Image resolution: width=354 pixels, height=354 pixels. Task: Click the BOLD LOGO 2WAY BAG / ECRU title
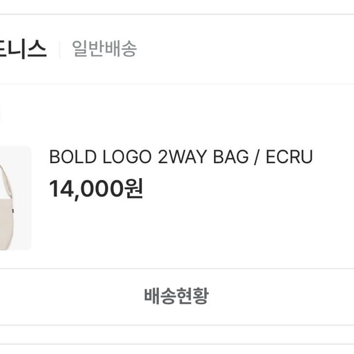[x=181, y=157]
